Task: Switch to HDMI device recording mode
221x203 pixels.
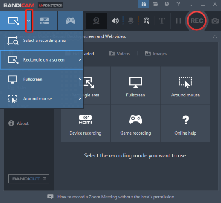Action: point(44,21)
